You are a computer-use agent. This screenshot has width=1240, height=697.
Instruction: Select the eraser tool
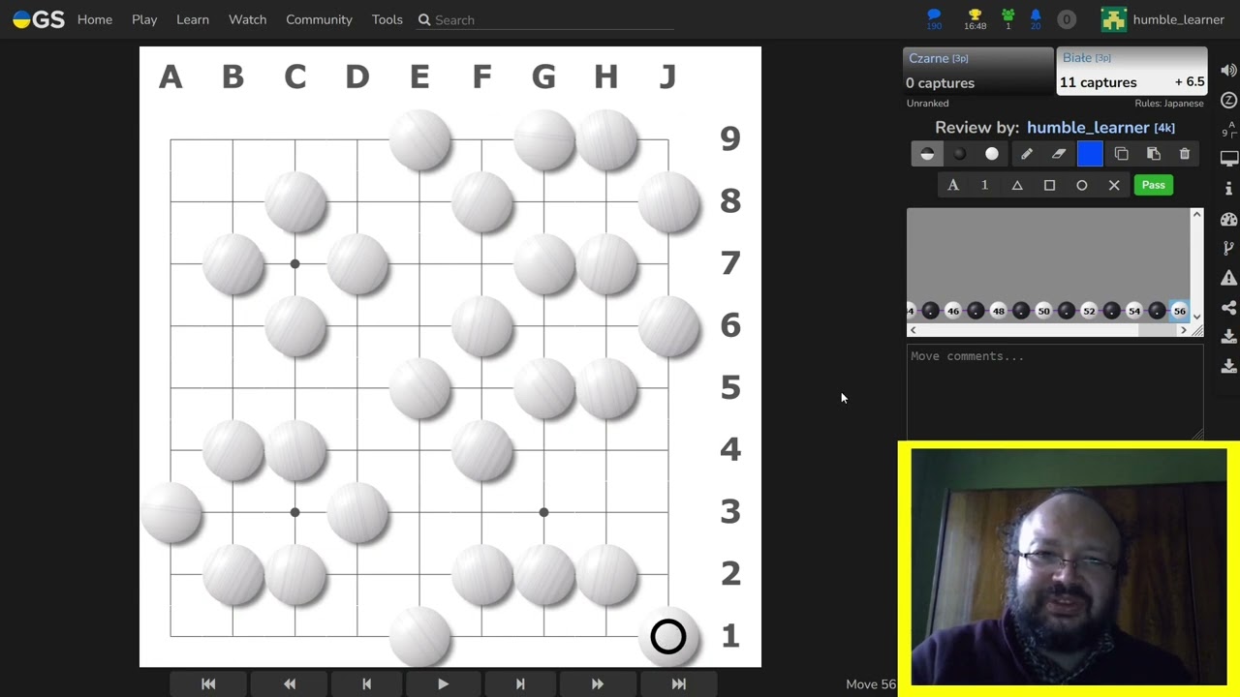coord(1059,154)
